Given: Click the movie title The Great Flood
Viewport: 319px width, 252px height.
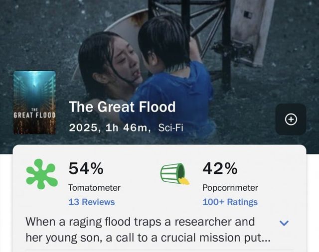Looking at the screenshot, I should 122,107.
